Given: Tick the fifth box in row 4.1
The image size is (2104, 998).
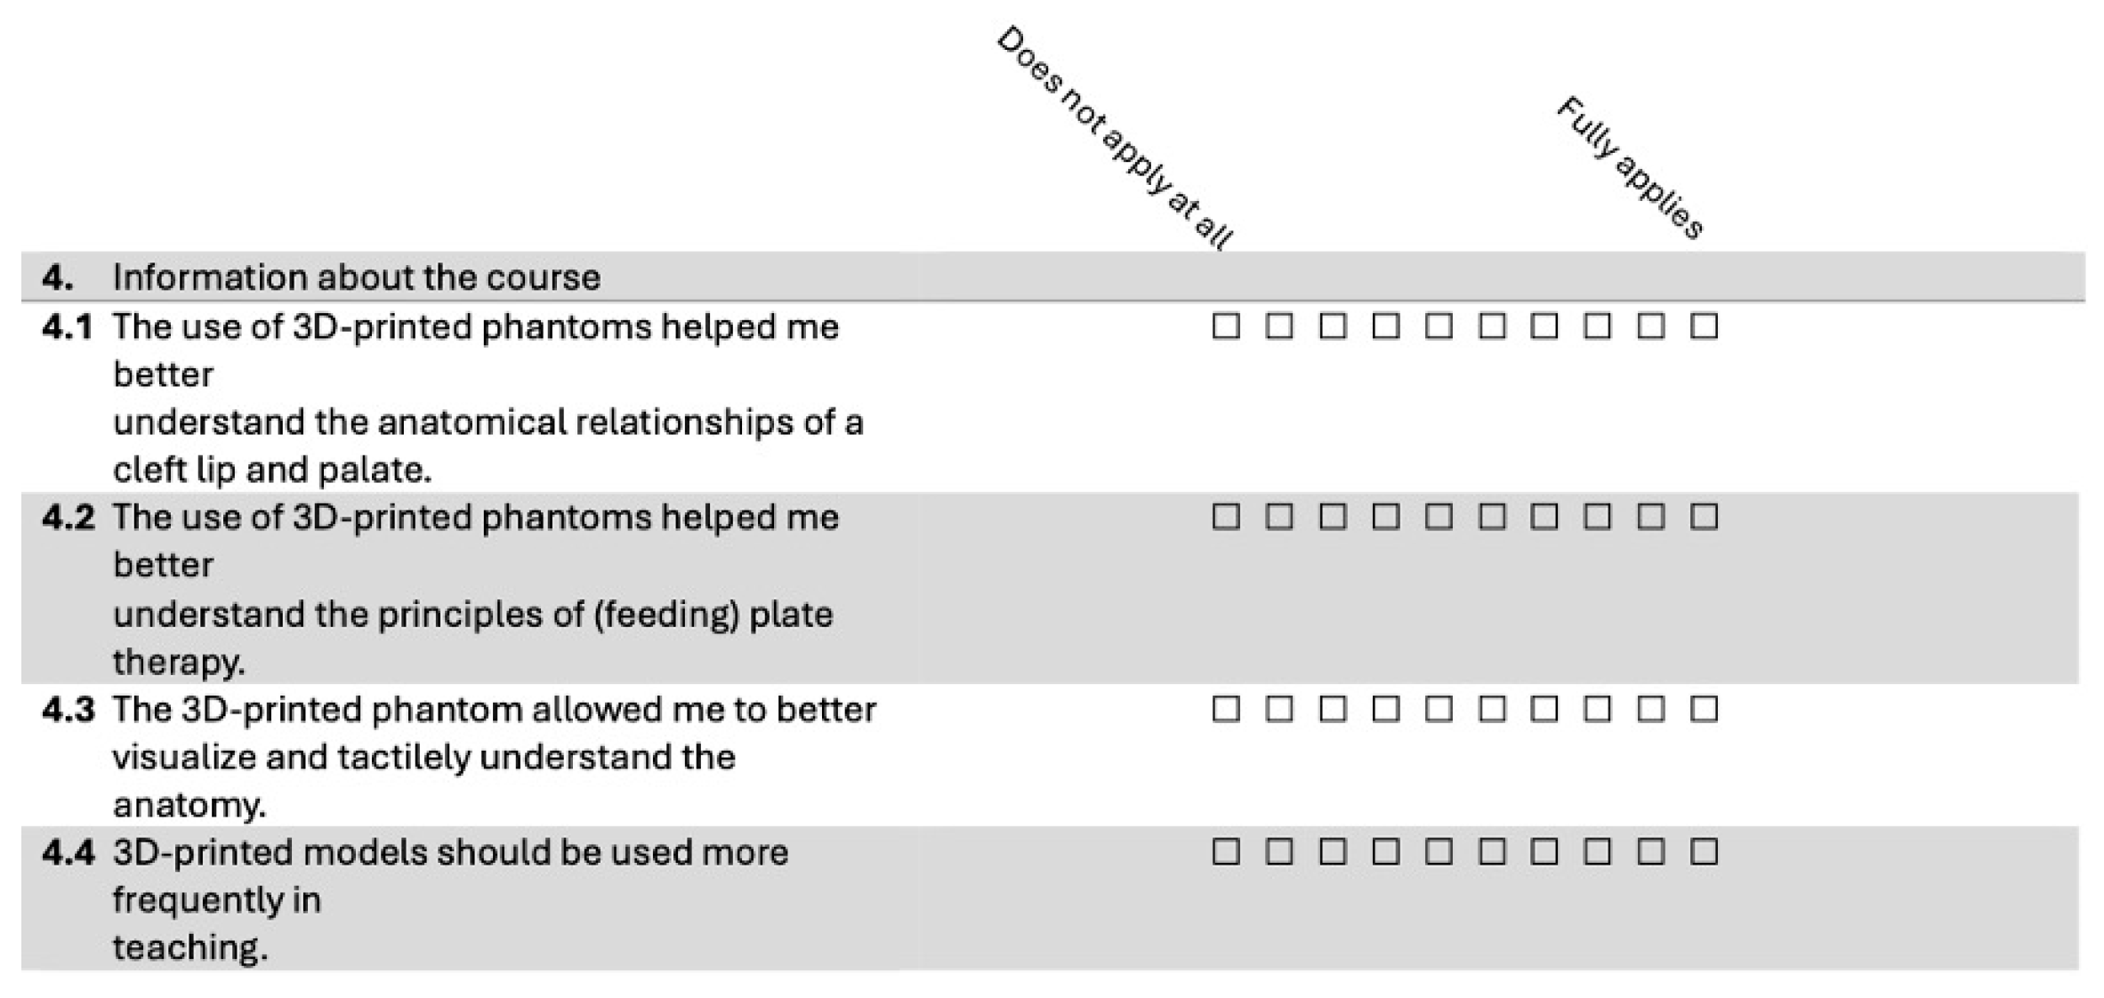Looking at the screenshot, I should point(1439,326).
